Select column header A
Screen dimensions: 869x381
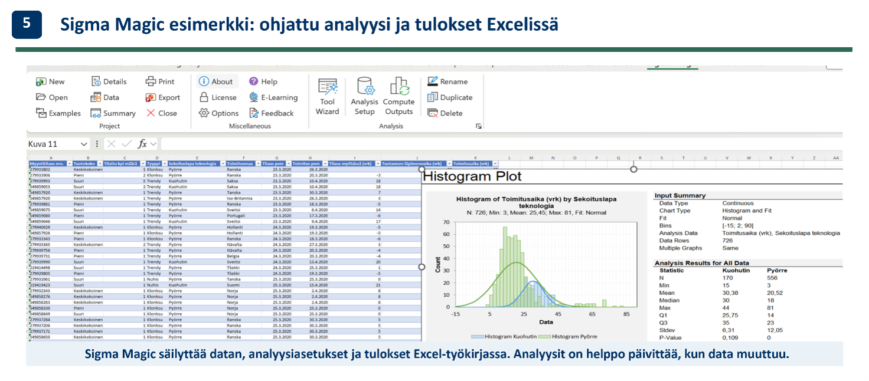pyautogui.click(x=50, y=158)
